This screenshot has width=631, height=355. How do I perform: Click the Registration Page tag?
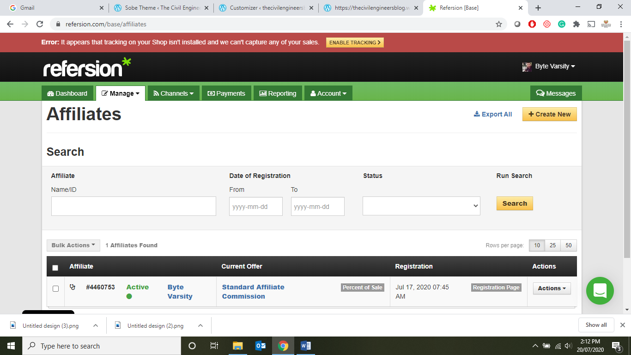point(496,288)
